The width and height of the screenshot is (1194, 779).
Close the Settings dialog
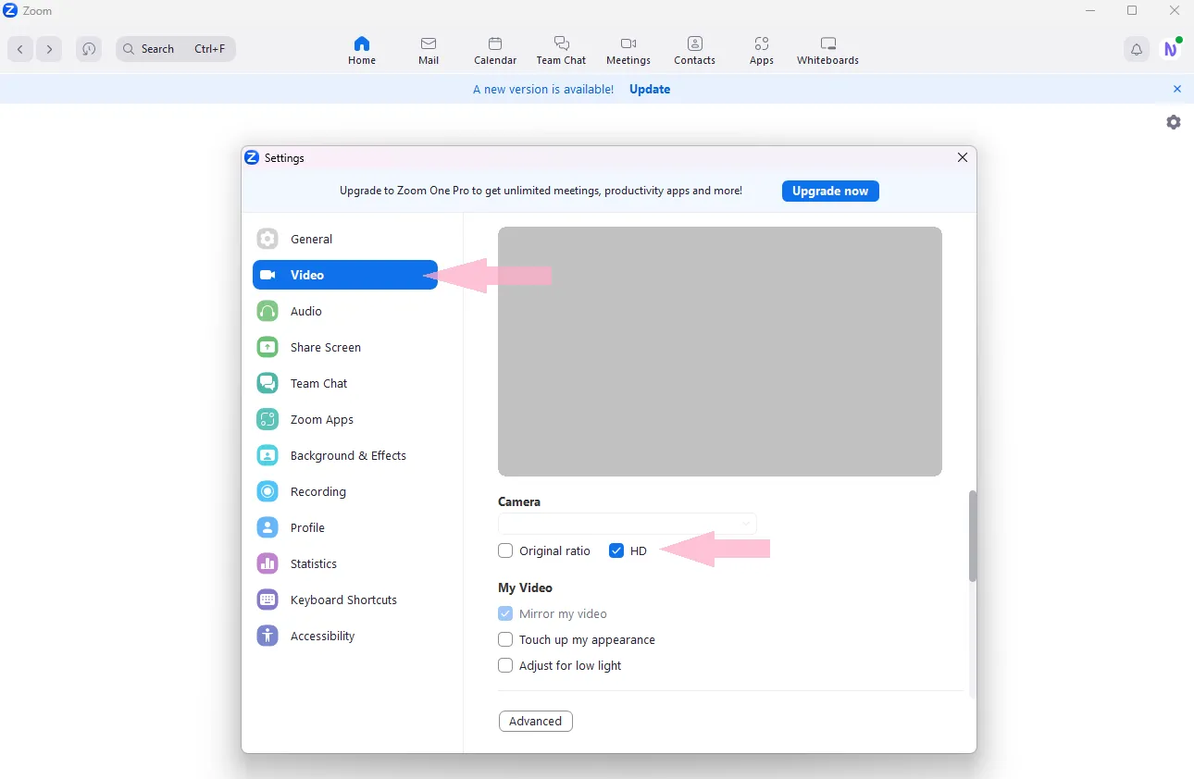pos(963,157)
